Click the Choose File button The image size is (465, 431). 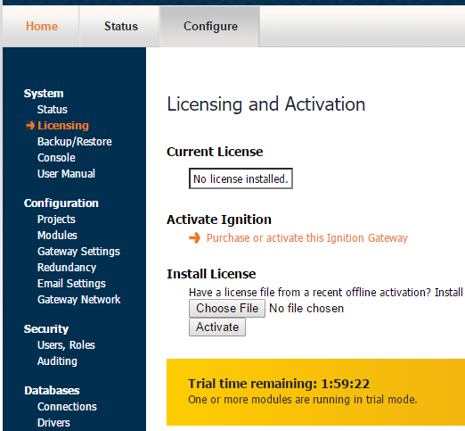pos(227,309)
